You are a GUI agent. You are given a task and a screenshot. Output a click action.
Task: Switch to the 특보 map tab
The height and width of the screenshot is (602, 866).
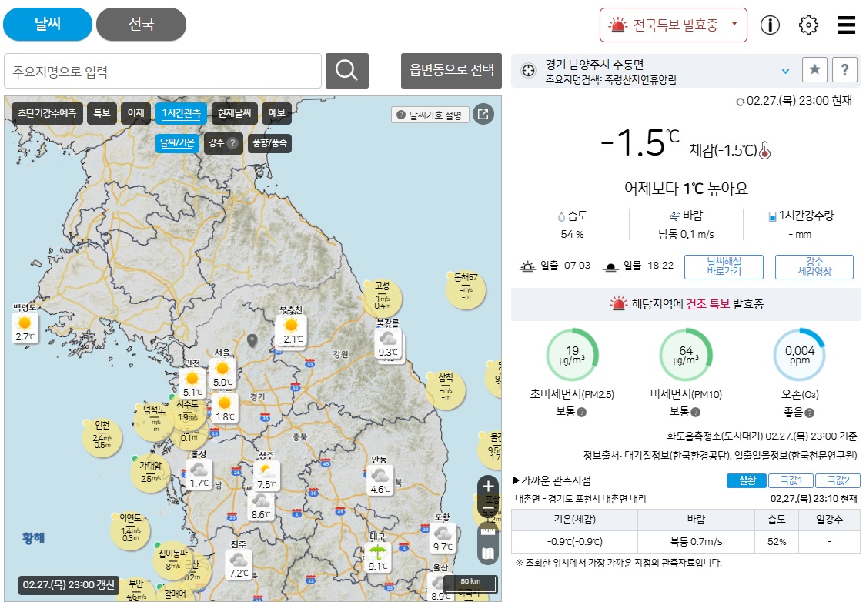pyautogui.click(x=102, y=113)
